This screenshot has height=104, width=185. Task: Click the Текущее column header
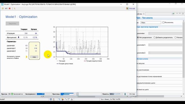click(24, 29)
